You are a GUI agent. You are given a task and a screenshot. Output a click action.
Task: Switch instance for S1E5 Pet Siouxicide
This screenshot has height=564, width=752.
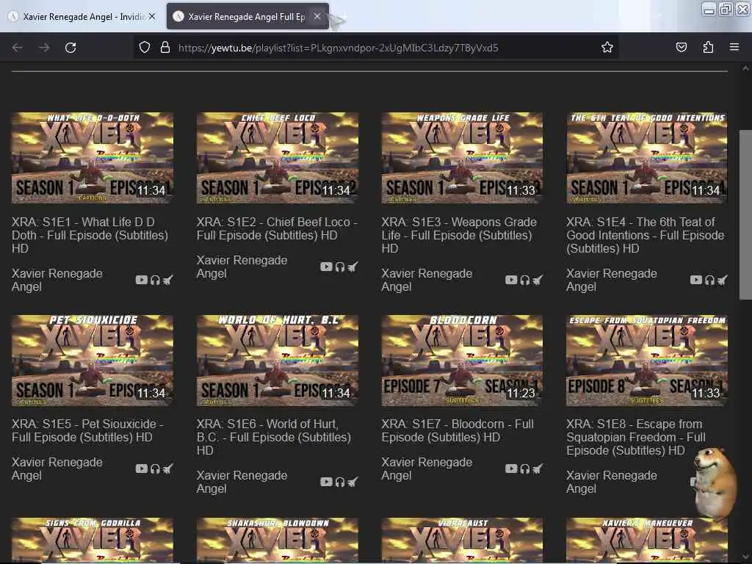(x=167, y=469)
